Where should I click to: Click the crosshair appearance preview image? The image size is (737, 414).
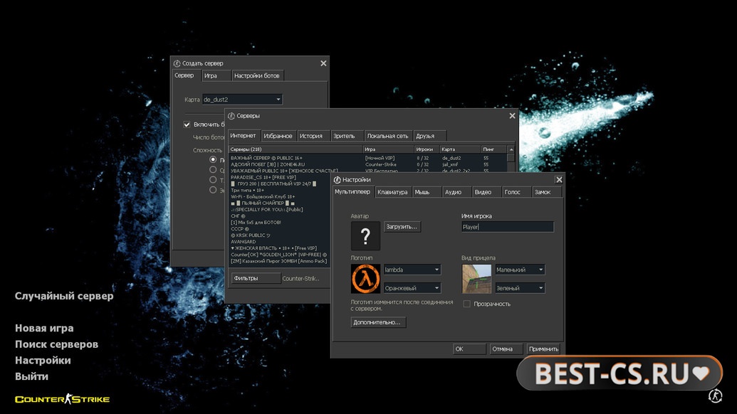click(476, 278)
